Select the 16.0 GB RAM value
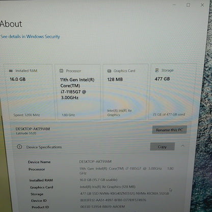 (x=17, y=79)
